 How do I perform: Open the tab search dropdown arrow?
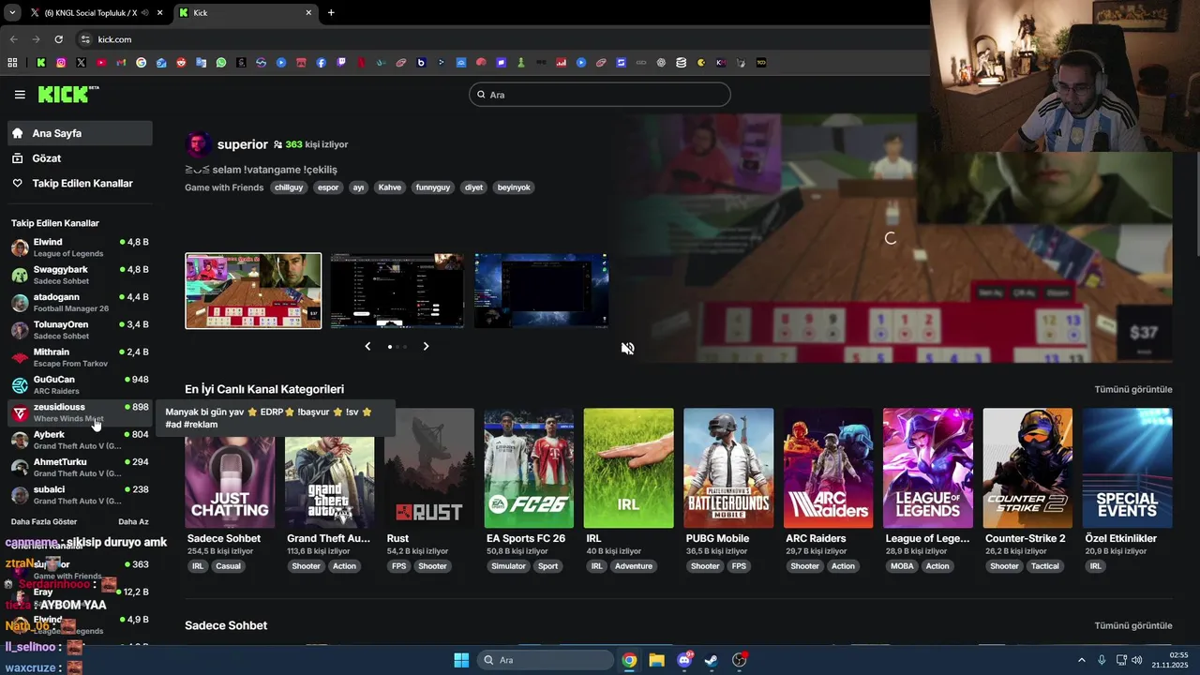12,13
